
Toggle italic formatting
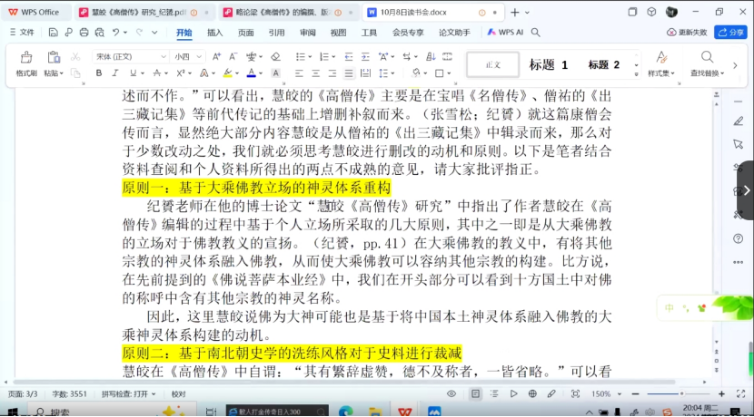pos(115,73)
